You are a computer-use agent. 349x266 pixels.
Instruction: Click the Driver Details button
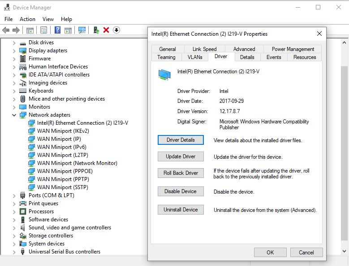point(181,140)
